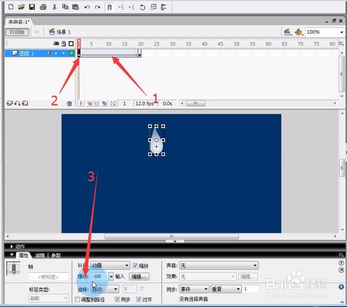The image size is (347, 307).
Task: Click frame 40 on the timeline ruler
Action: tap(204, 44)
